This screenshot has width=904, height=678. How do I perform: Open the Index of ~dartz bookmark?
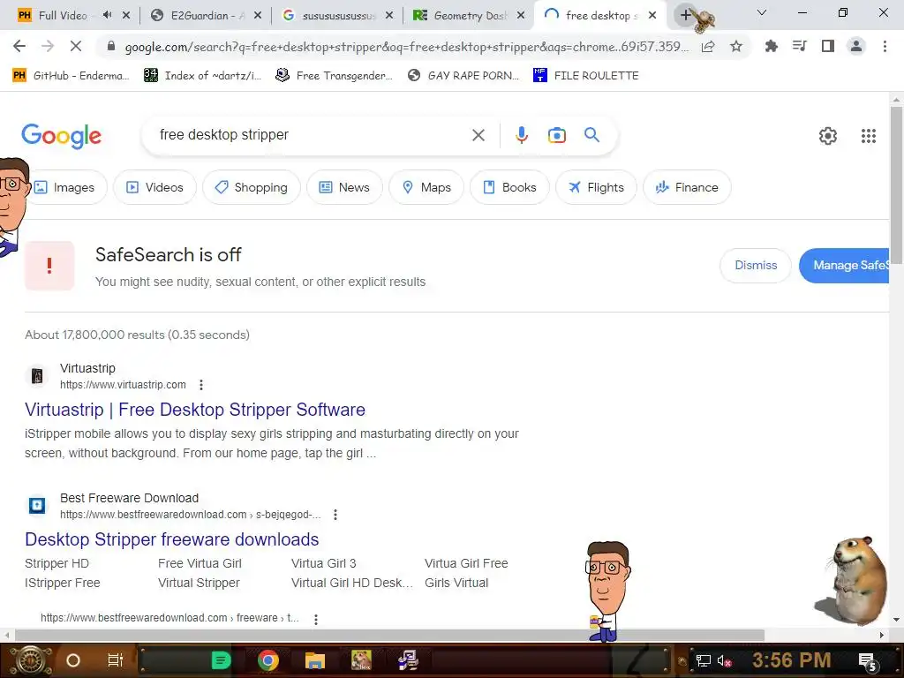coord(203,76)
